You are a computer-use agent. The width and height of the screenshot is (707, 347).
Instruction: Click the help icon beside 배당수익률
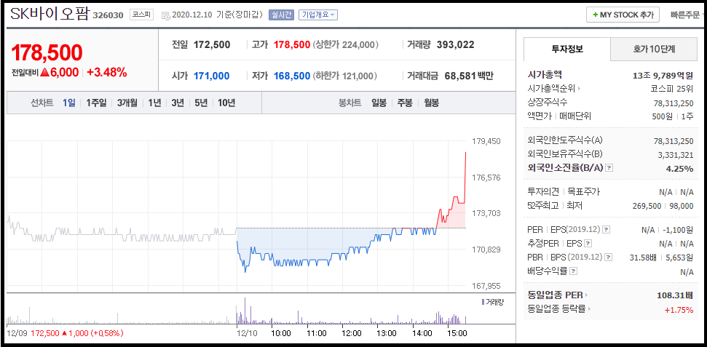tap(573, 271)
